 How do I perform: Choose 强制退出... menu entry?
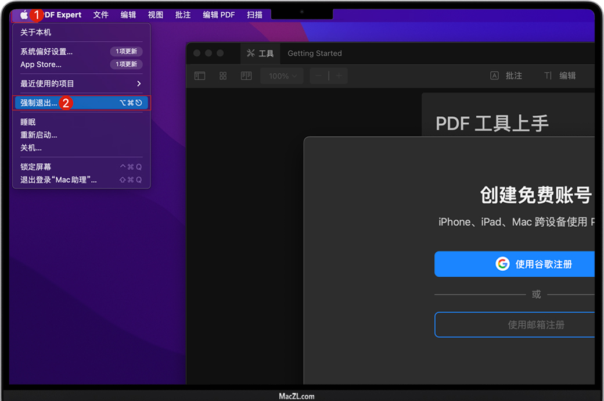tap(81, 102)
